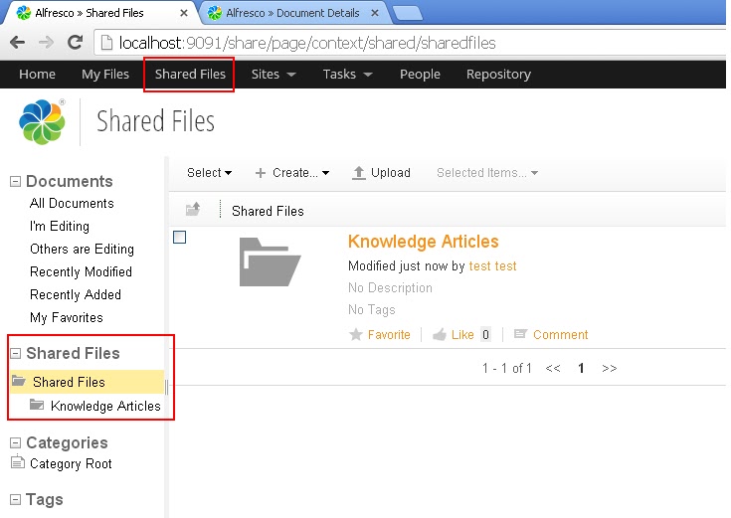Viewport: 731px width, 518px height.
Task: Click the favicon of the Document Details tab
Action: (x=215, y=13)
